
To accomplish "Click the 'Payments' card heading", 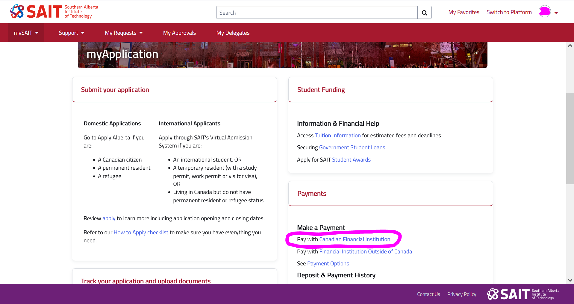I will tap(312, 194).
